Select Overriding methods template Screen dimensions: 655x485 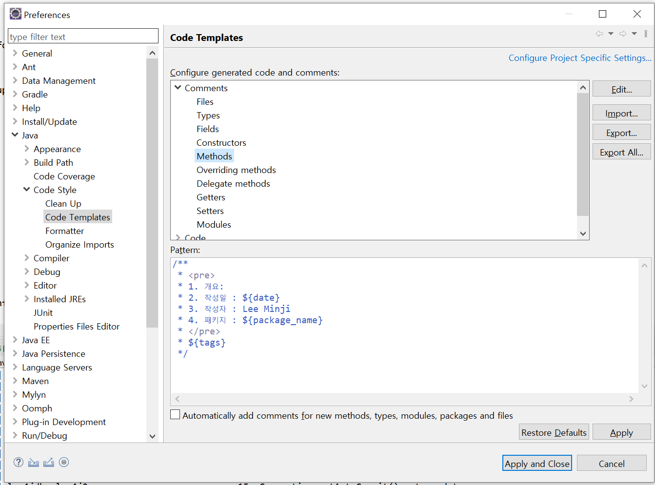pyautogui.click(x=236, y=170)
